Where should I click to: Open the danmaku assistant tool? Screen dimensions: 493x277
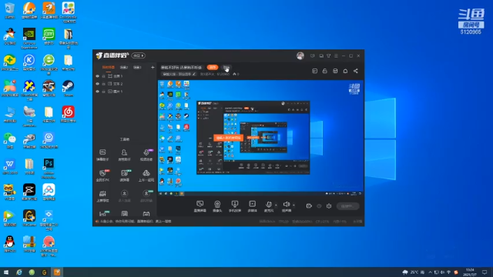point(102,155)
